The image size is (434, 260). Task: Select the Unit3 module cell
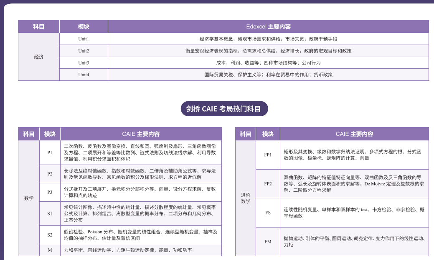coord(84,62)
